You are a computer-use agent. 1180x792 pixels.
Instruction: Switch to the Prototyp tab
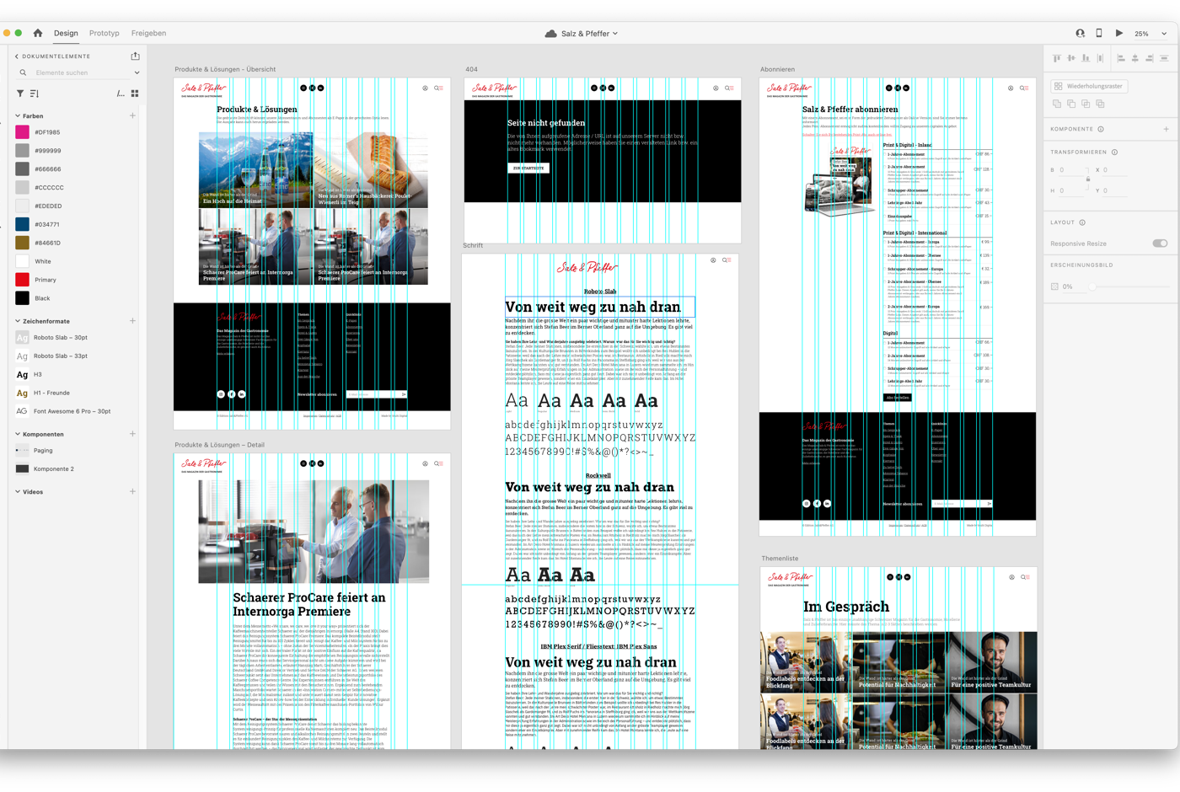coord(104,33)
